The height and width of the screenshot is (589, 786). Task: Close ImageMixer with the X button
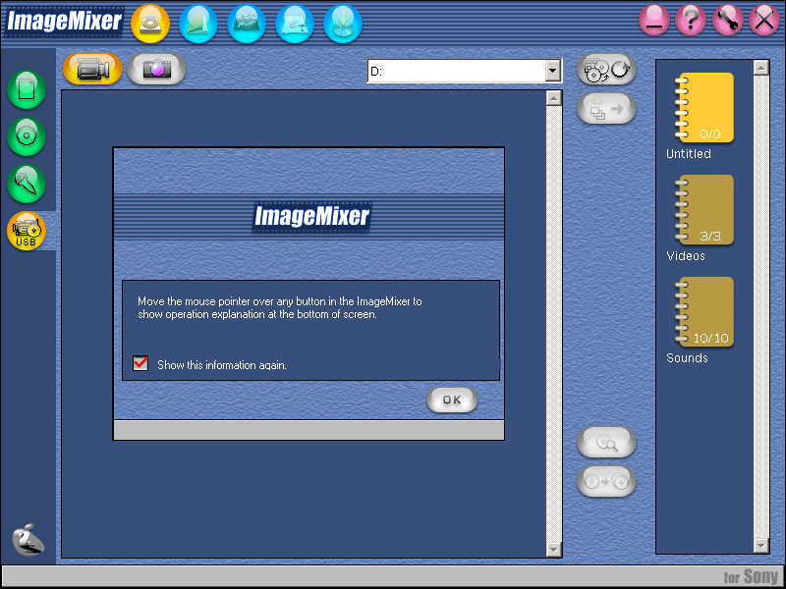click(x=764, y=21)
